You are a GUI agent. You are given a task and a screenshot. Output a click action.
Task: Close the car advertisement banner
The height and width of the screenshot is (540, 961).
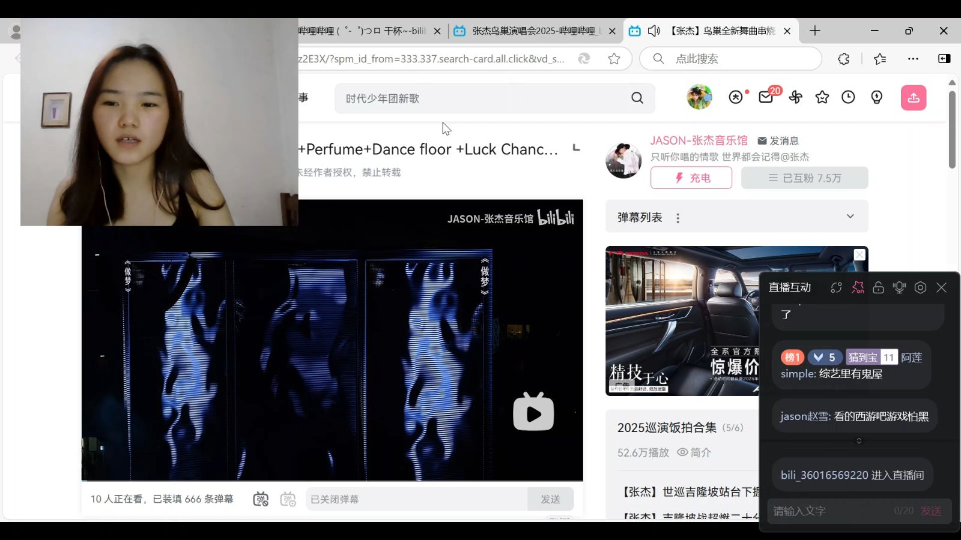(x=859, y=255)
